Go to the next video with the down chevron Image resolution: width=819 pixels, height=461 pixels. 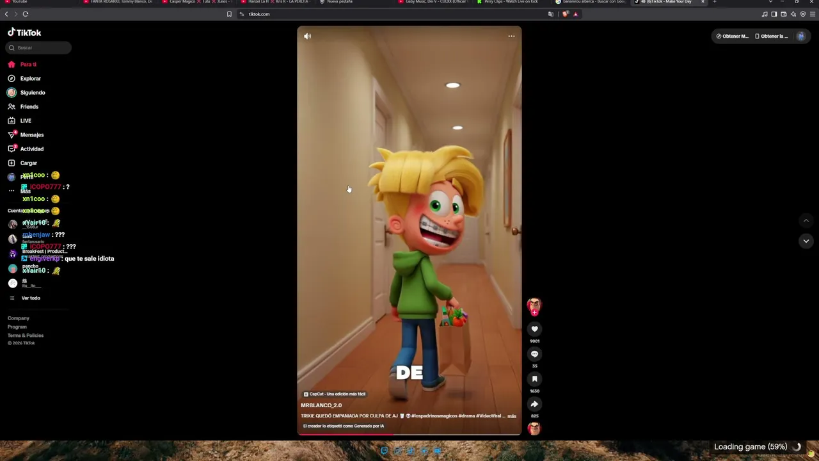[806, 241]
